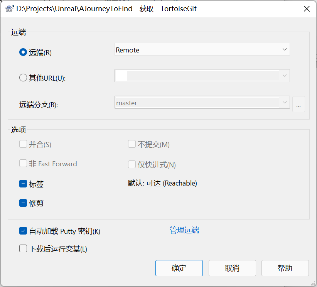
Task: Uncheck 自动加载 Putty 密钥(K)
Action: tap(23, 231)
